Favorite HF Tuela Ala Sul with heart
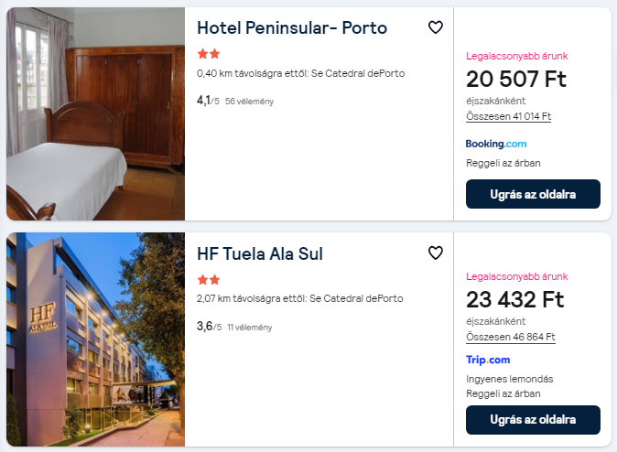This screenshot has height=452, width=617. click(436, 253)
